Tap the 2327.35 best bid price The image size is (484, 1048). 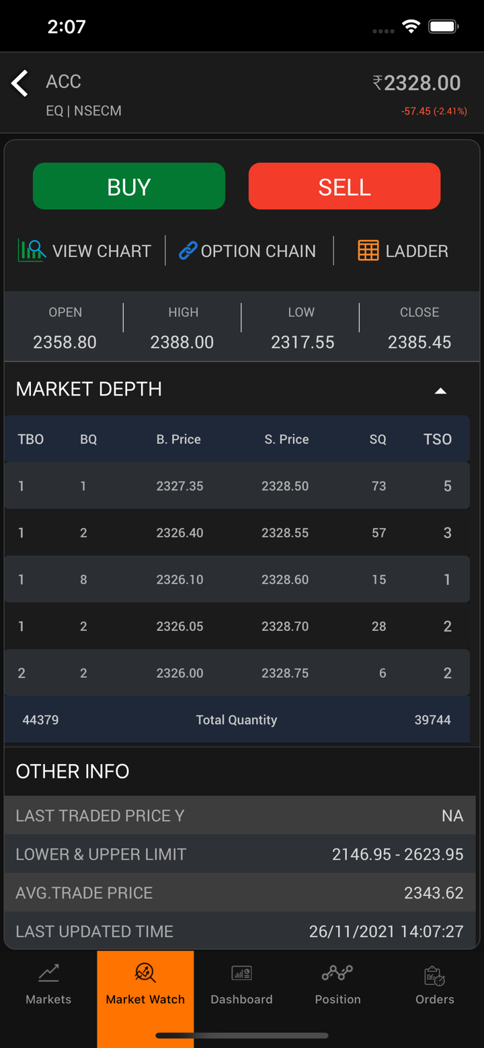tap(179, 486)
